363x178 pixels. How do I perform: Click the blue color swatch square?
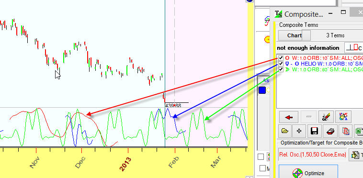tap(262, 90)
